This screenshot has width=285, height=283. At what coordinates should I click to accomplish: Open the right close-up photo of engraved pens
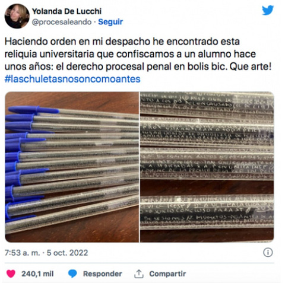point(207,167)
